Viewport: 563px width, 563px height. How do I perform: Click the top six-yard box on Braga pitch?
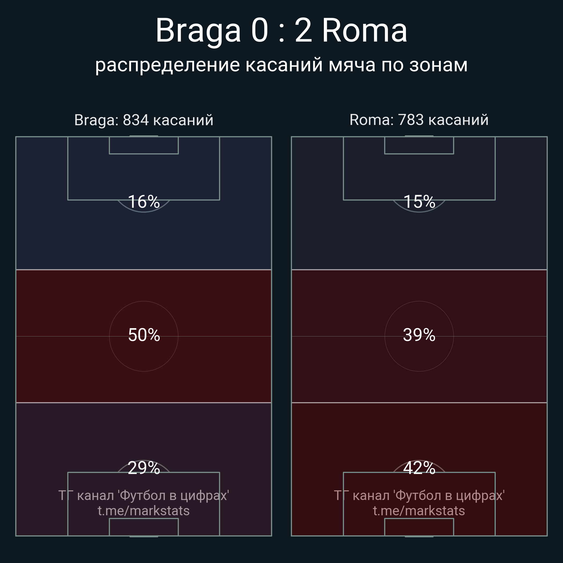click(144, 145)
